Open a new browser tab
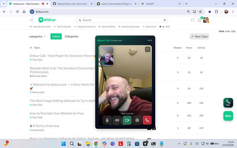This screenshot has height=148, width=237. click(186, 4)
